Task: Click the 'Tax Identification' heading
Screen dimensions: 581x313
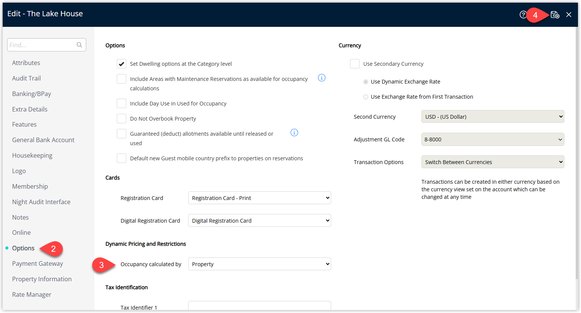Action: point(127,287)
